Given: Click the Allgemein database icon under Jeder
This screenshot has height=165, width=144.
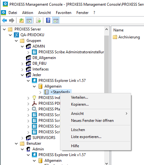Looking at the screenshot, I should tap(40, 86).
